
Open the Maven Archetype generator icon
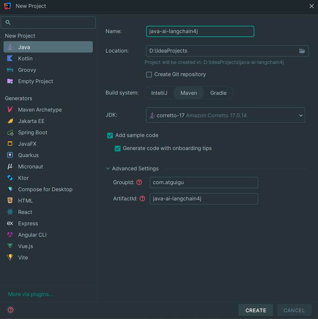(x=10, y=110)
